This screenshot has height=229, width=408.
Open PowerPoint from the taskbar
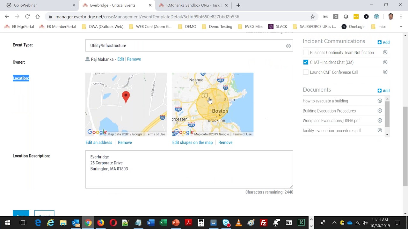[x=176, y=223]
